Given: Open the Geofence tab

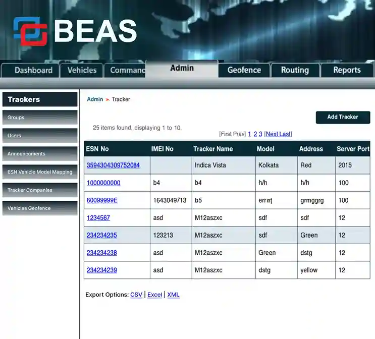Looking at the screenshot, I should (x=244, y=70).
